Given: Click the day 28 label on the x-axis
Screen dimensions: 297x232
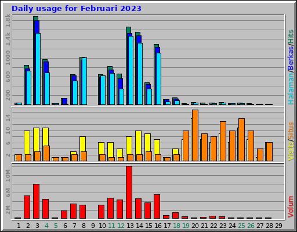Looking at the screenshot, I should 269,226.
